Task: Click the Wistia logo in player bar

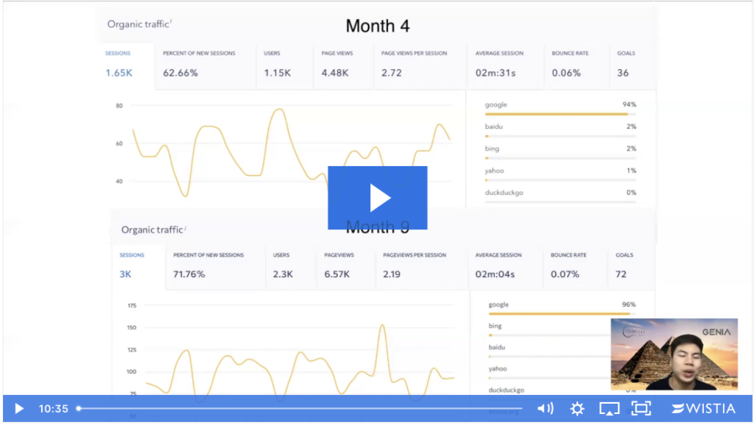Action: (705, 408)
